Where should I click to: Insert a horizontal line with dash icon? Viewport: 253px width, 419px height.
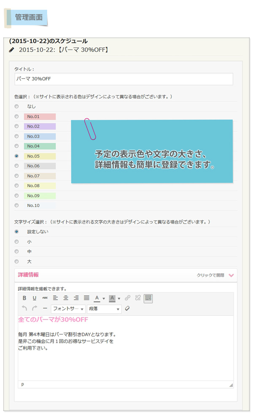tap(45, 308)
